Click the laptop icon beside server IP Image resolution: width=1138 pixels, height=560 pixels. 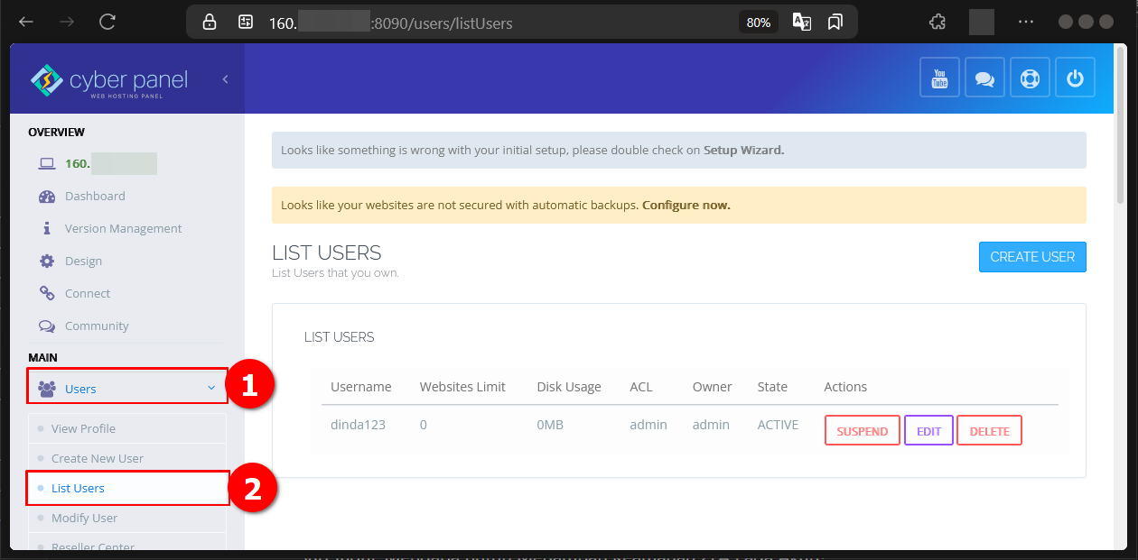[x=47, y=164]
